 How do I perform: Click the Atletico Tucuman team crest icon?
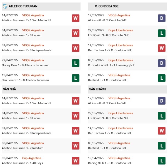(5, 6)
